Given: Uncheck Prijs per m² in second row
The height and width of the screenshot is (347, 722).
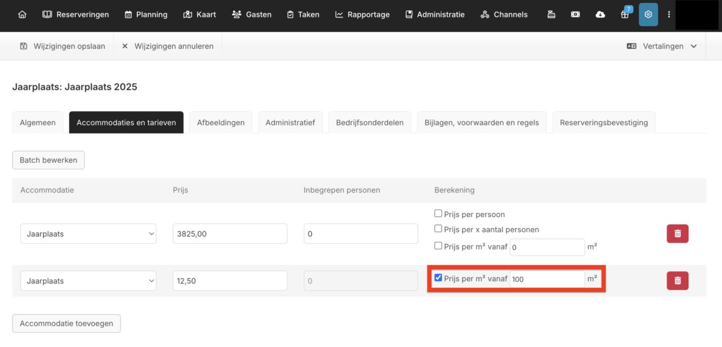Looking at the screenshot, I should (438, 278).
